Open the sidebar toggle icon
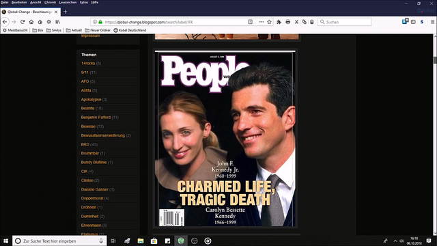 coord(413,22)
